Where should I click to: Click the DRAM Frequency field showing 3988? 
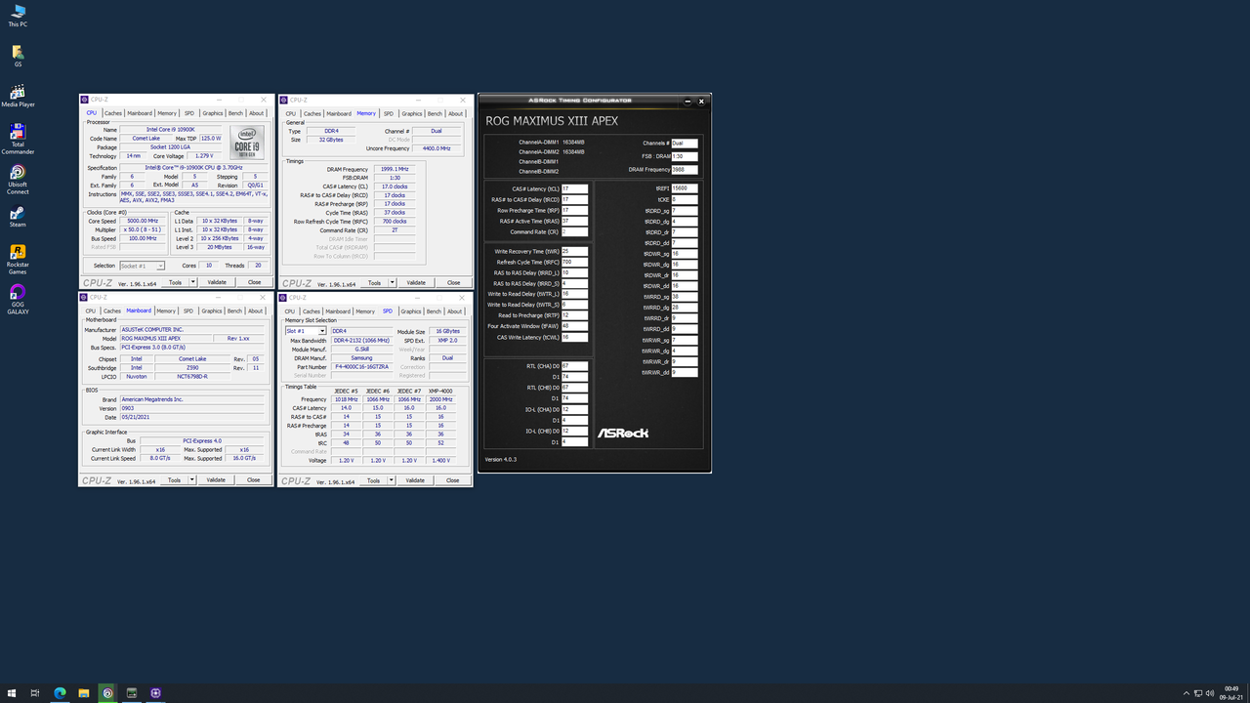coord(684,170)
